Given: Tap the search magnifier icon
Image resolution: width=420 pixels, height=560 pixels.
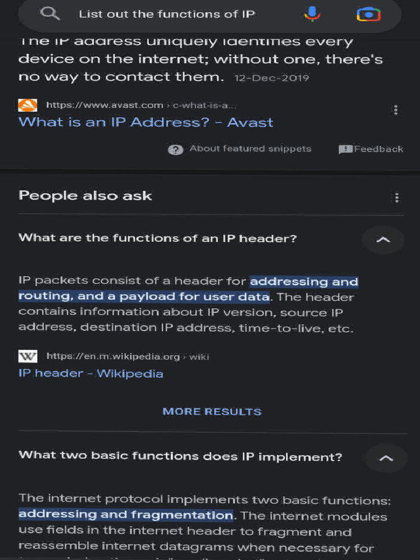Looking at the screenshot, I should point(50,14).
